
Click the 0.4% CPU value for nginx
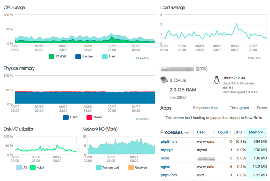click(241, 167)
